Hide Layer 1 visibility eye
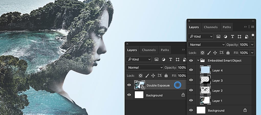This screenshot has width=261, height=115. [191, 100]
